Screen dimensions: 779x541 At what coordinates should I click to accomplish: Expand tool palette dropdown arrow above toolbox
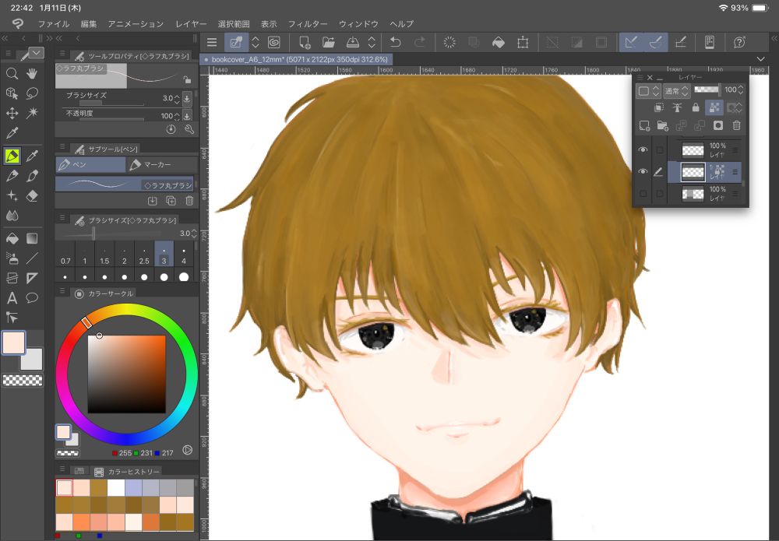[37, 53]
